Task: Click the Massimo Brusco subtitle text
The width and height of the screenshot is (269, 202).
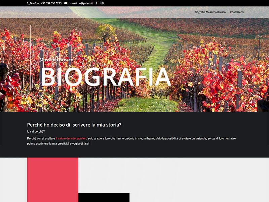Action: pyautogui.click(x=56, y=60)
